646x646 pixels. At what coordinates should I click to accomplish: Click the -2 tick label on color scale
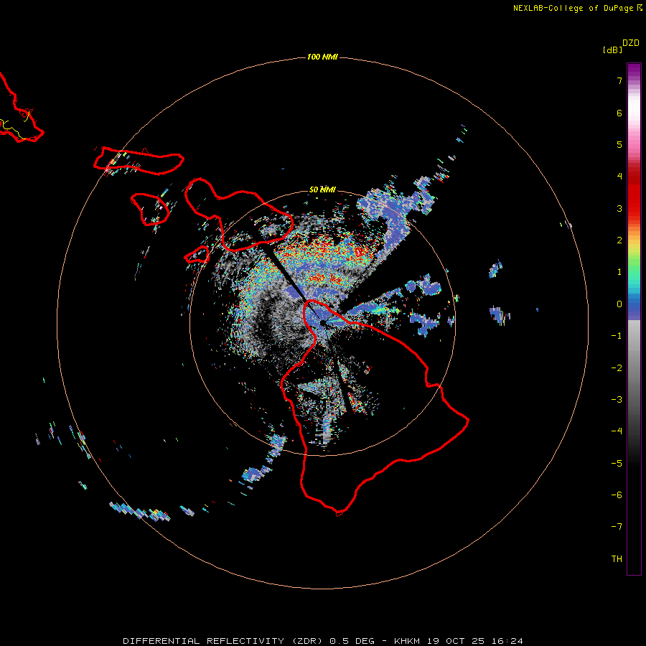[x=617, y=368]
